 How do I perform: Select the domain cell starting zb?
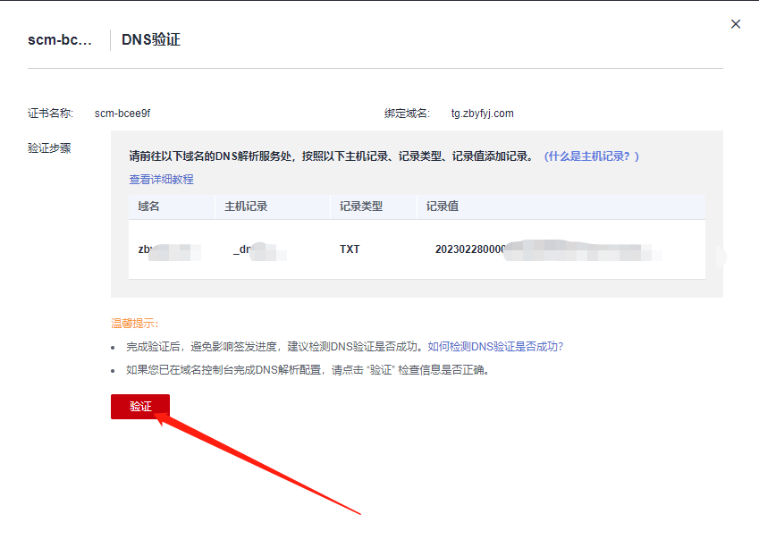coord(170,251)
